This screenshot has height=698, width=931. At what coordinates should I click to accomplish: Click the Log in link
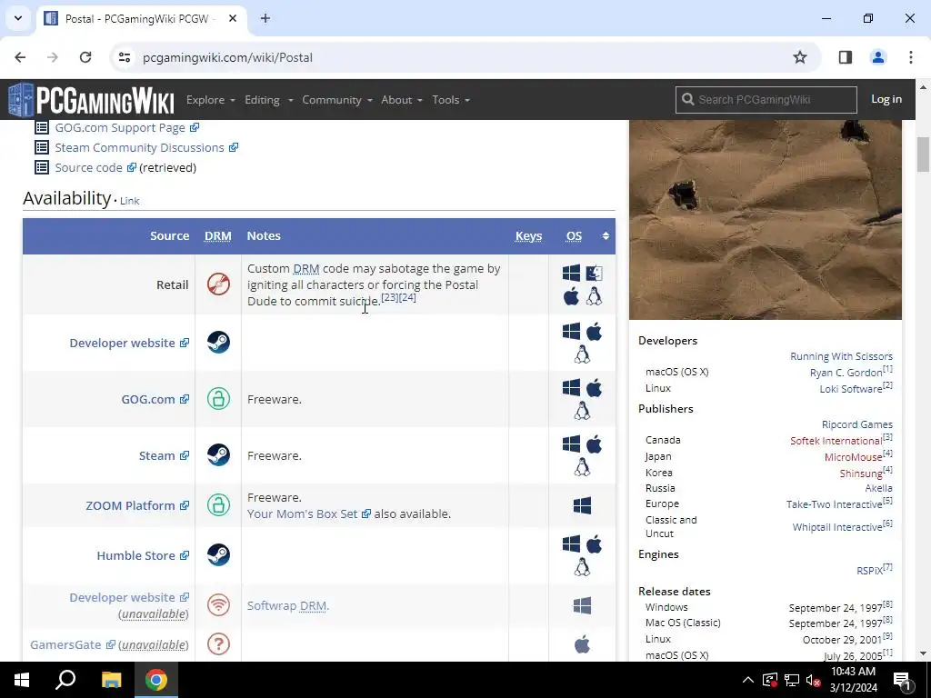coord(886,99)
